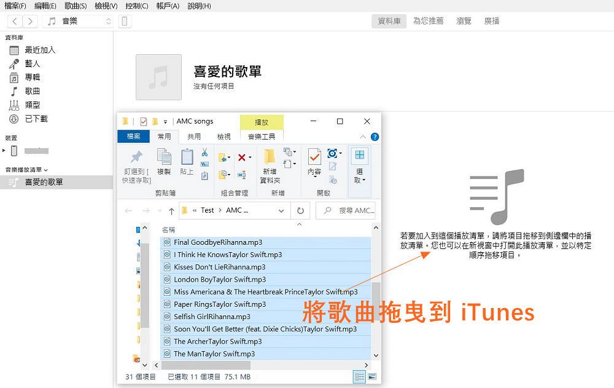This screenshot has height=388, width=614.
Task: Switch to the 為您推薦 tab
Action: (x=429, y=21)
